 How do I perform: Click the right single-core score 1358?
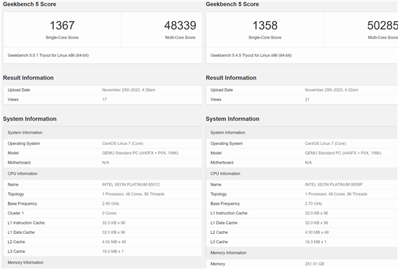(x=265, y=26)
